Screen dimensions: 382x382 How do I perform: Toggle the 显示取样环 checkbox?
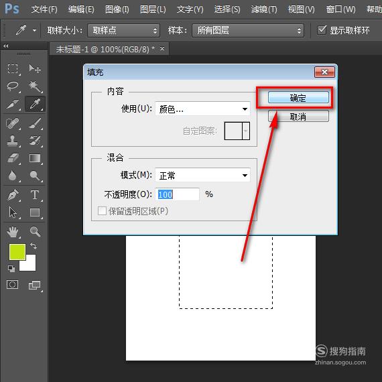pyautogui.click(x=322, y=30)
